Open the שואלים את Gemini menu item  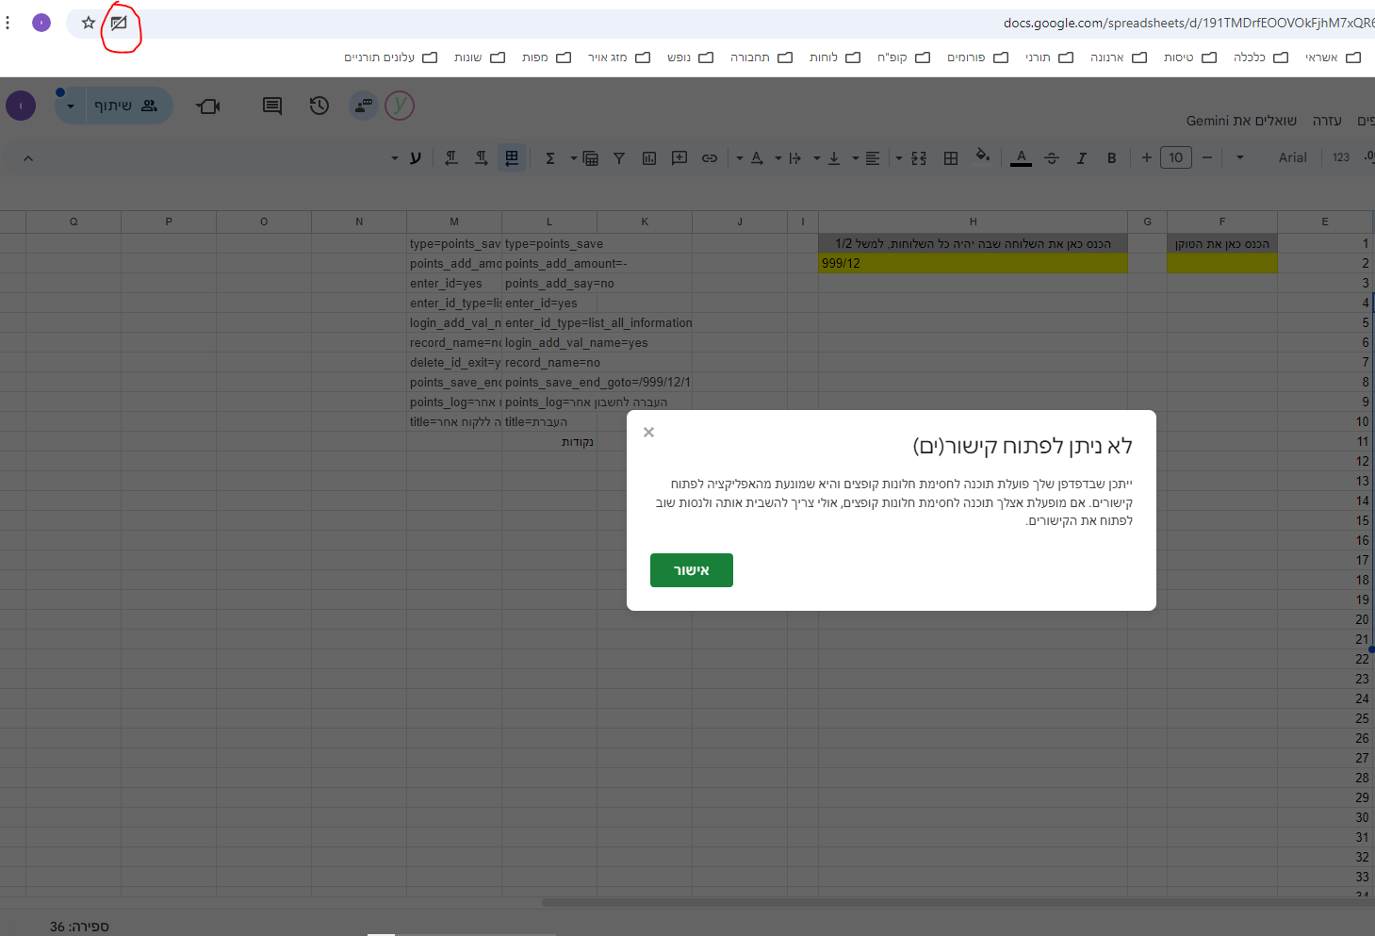(1241, 121)
